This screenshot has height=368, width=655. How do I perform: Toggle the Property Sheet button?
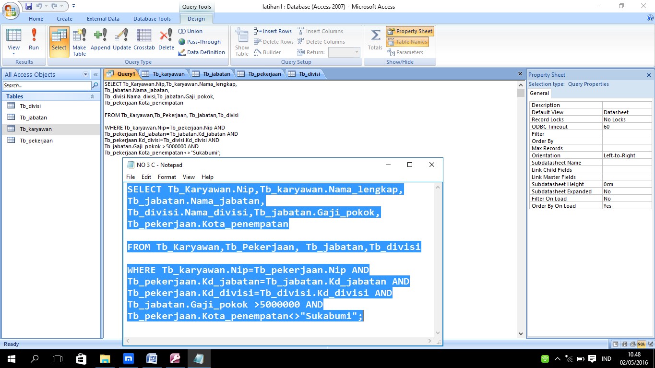tap(410, 31)
